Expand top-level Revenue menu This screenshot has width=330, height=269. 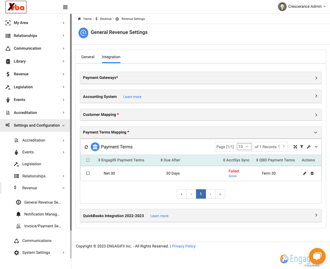pyautogui.click(x=35, y=74)
